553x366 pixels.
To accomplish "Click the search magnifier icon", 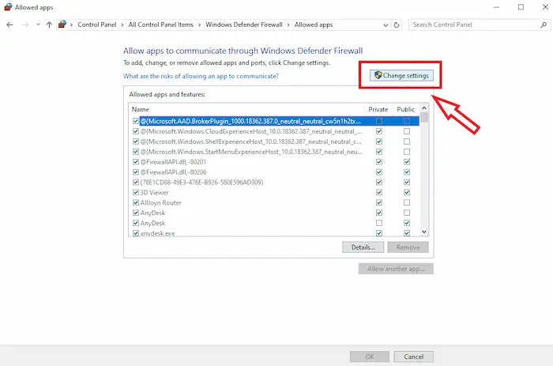I will coord(544,25).
